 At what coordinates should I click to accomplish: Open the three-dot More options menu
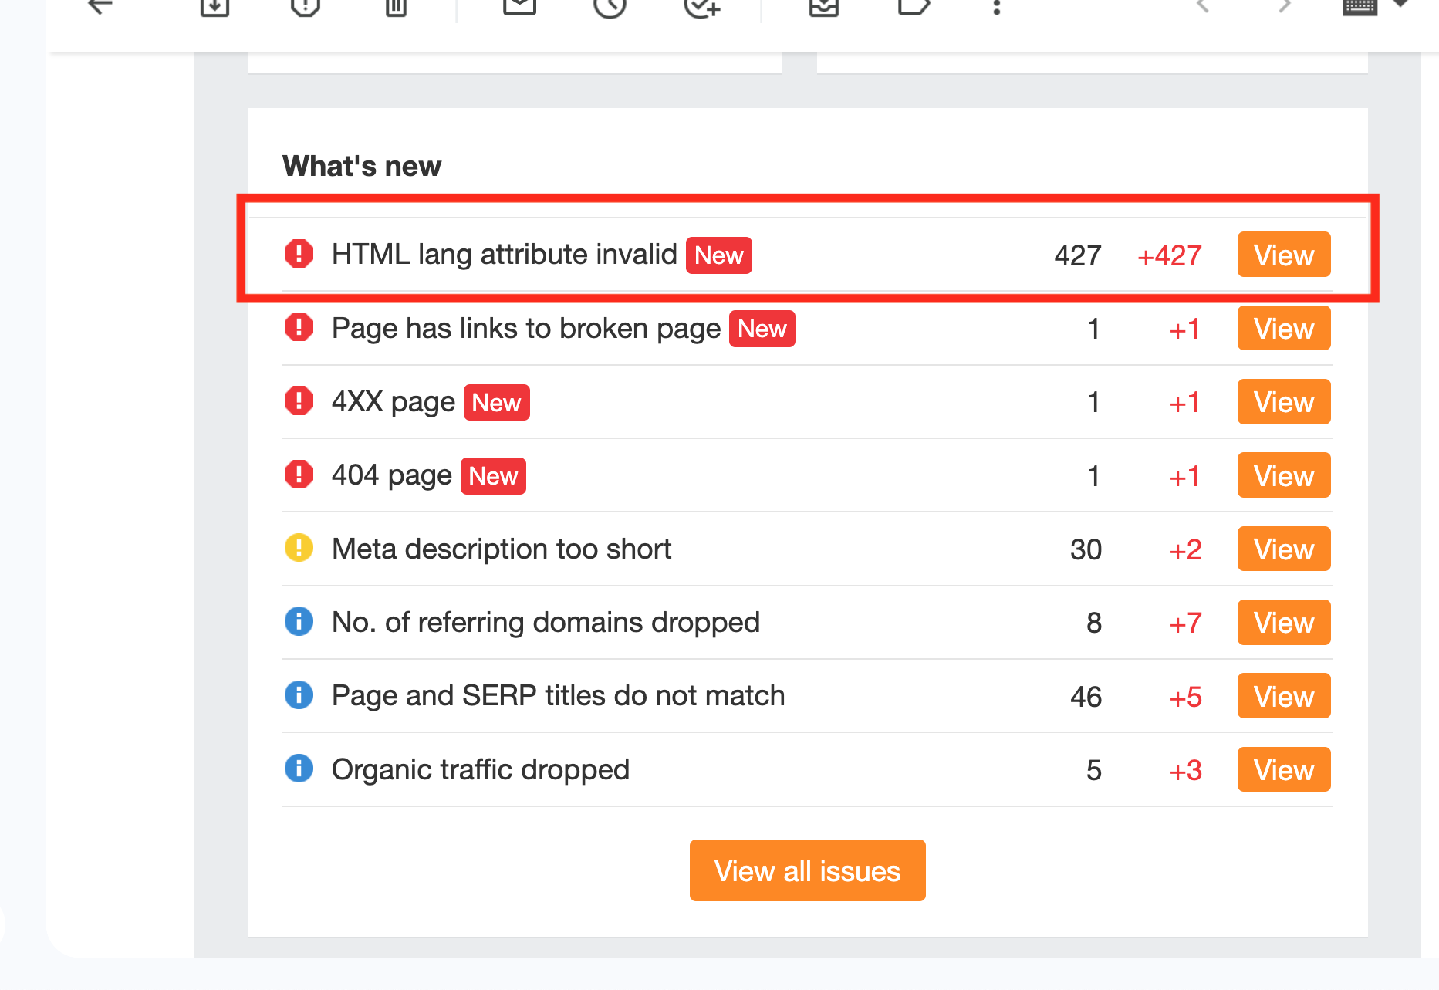pyautogui.click(x=997, y=6)
